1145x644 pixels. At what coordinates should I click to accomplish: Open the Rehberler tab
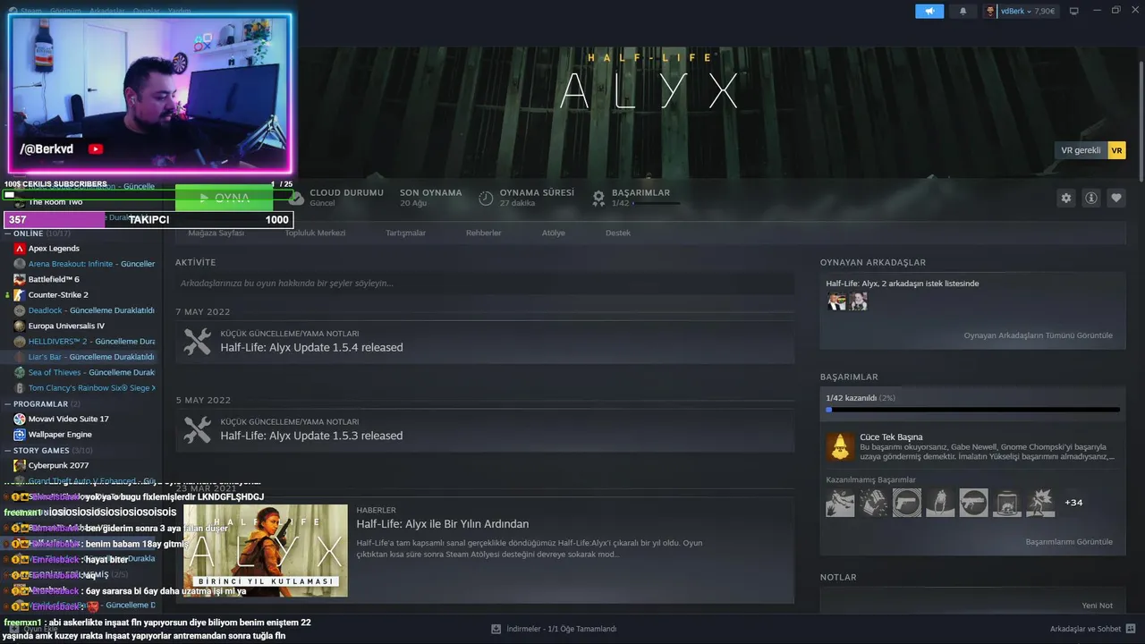(483, 233)
